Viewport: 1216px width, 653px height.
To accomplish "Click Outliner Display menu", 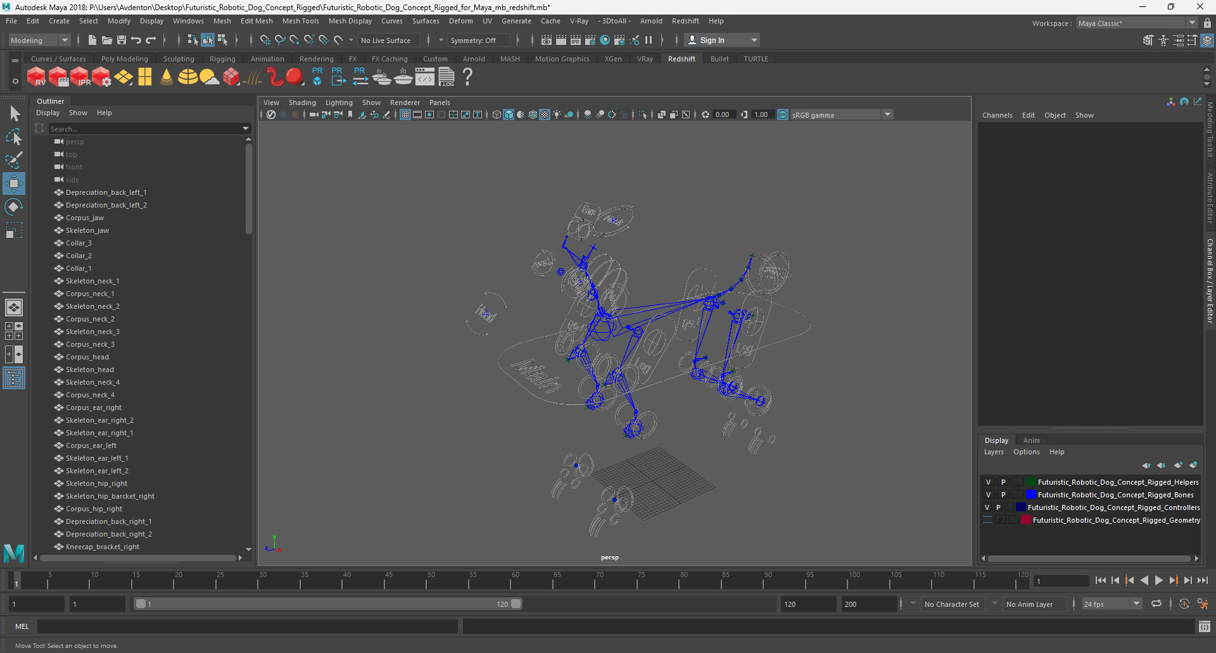I will (x=47, y=113).
